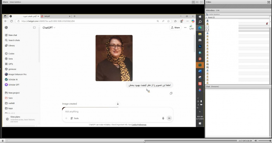Viewport: 272px width, 143px height.
Task: Click the zoom magnifier in address bar
Action: point(158,21)
